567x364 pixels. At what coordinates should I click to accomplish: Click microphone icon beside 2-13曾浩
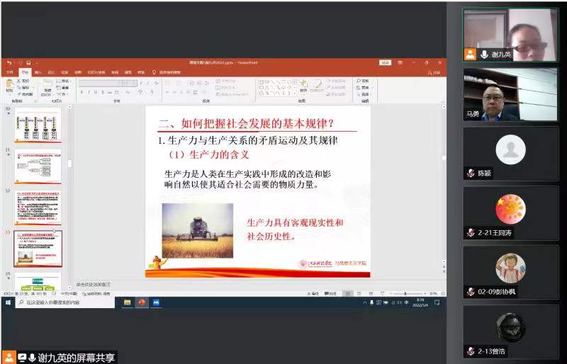coord(470,351)
